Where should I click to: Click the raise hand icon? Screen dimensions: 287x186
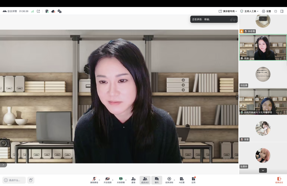(31, 180)
